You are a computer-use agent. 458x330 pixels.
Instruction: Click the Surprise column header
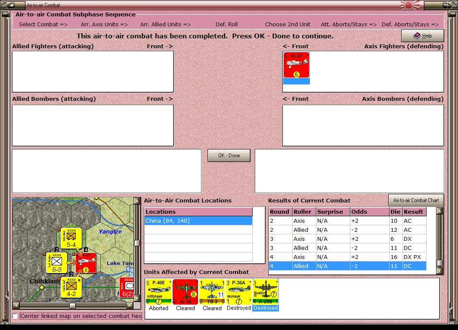point(333,212)
